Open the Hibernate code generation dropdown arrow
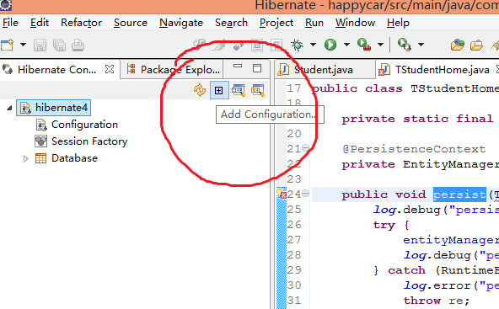The width and height of the screenshot is (499, 309). point(421,45)
